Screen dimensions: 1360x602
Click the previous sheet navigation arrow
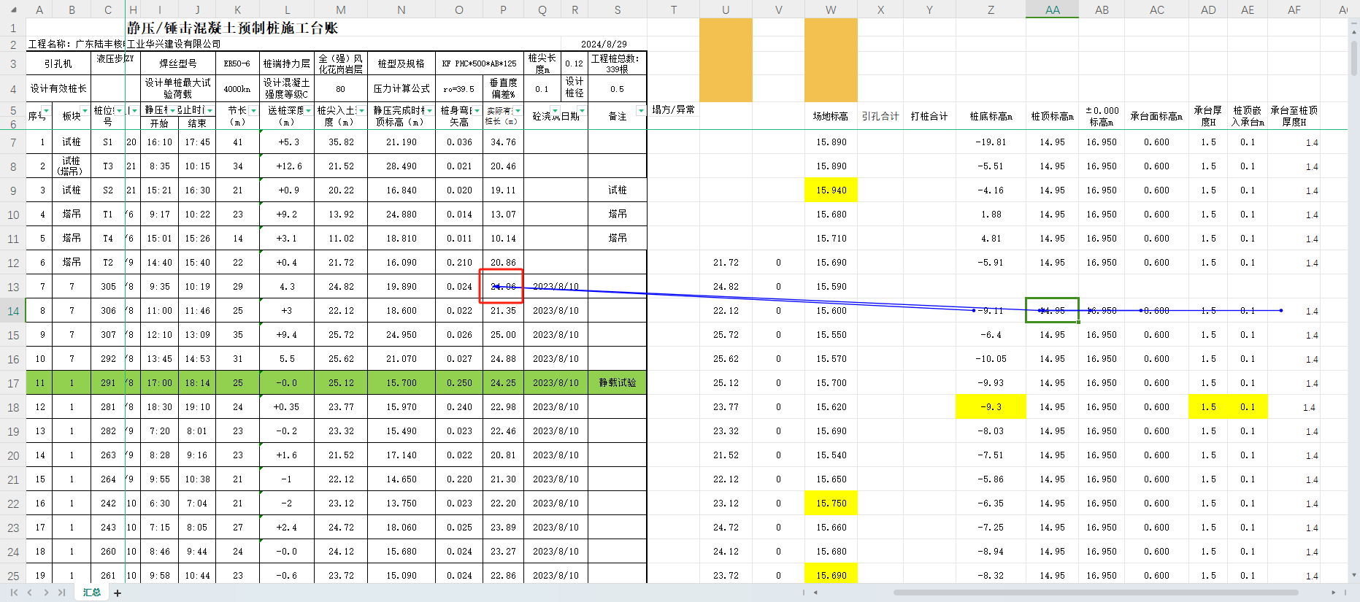point(30,593)
